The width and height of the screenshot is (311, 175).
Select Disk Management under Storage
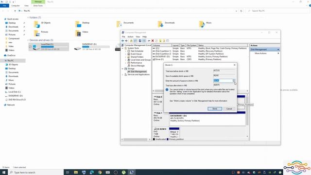pos(138,71)
